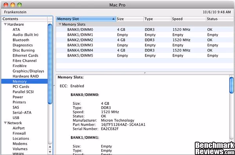This screenshot has height=155, width=235.
Task: Open the Bluetooth hardware entry
Action: 21,40
